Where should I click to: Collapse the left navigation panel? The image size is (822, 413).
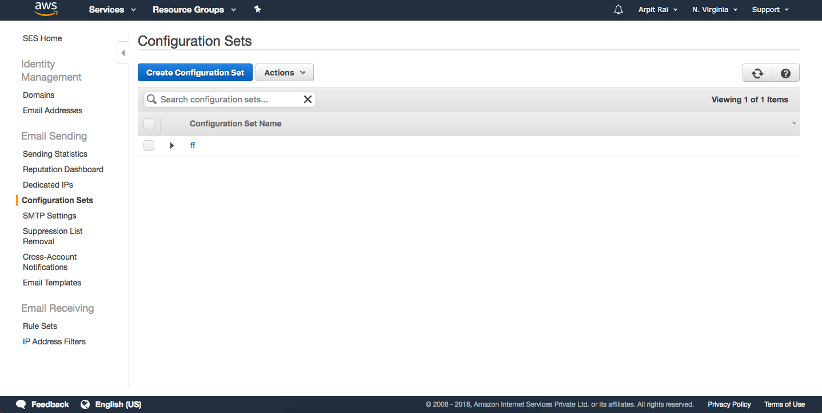pos(122,53)
